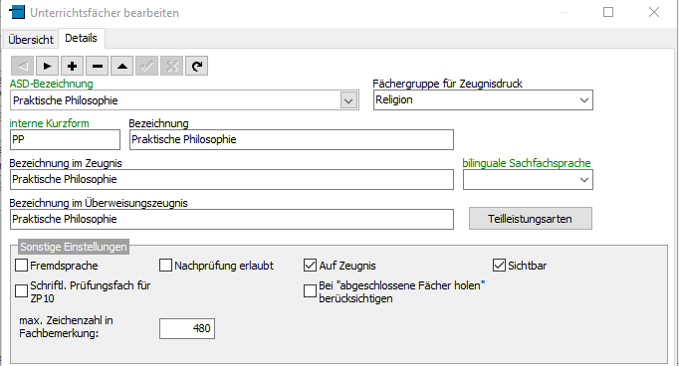The height and width of the screenshot is (366, 679).
Task: Delete the record with minus icon
Action: point(98,67)
